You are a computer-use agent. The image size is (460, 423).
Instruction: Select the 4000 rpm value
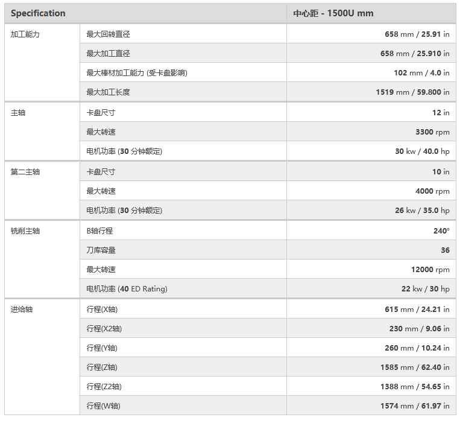(432, 191)
